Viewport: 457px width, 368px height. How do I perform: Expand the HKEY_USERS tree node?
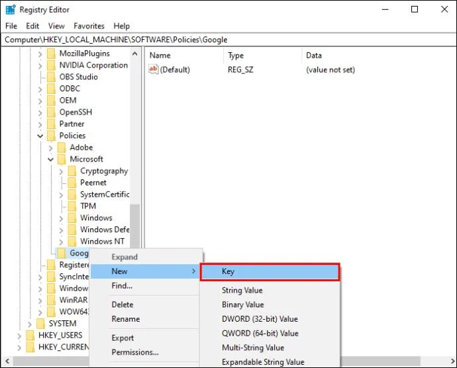click(19, 336)
